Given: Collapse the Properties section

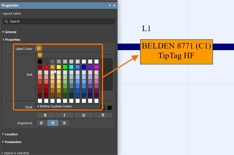Looking at the screenshot, I should coord(11,40).
